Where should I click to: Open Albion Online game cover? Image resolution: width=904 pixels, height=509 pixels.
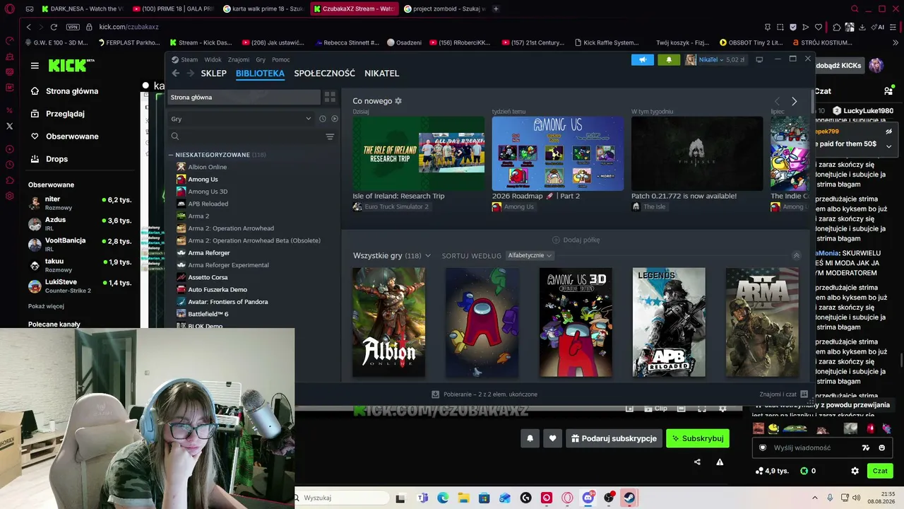(x=389, y=322)
